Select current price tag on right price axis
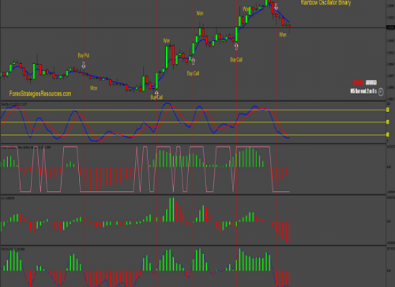The image size is (395, 287). coord(391,27)
